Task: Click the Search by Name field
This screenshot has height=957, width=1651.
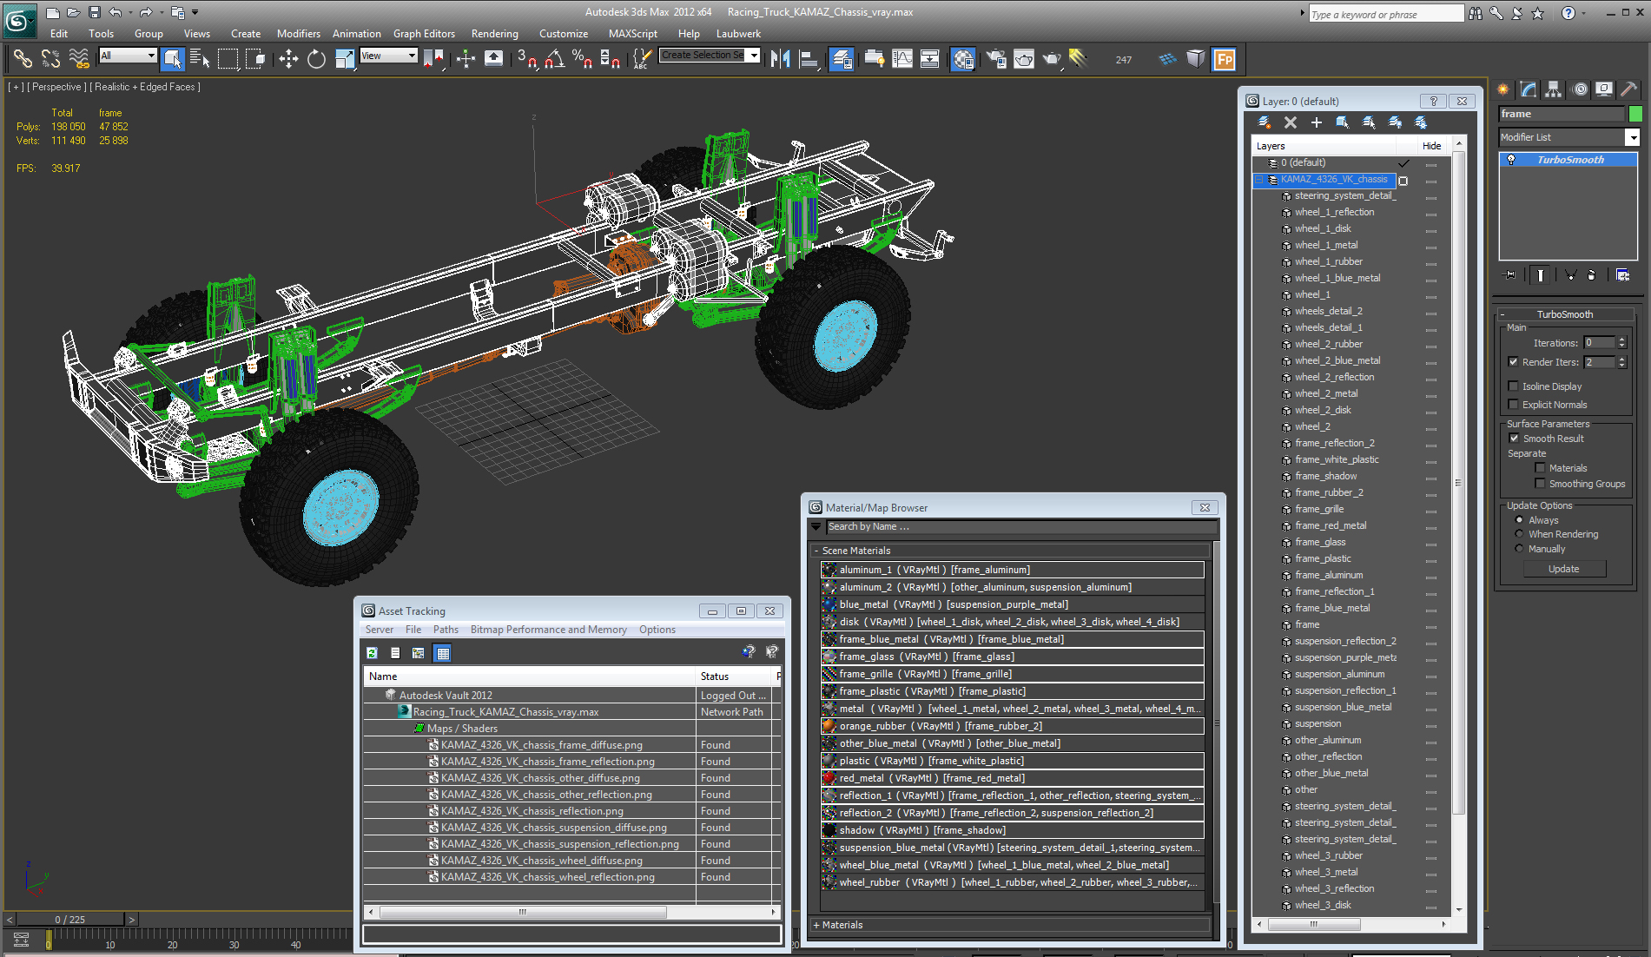Action: pos(1020,526)
